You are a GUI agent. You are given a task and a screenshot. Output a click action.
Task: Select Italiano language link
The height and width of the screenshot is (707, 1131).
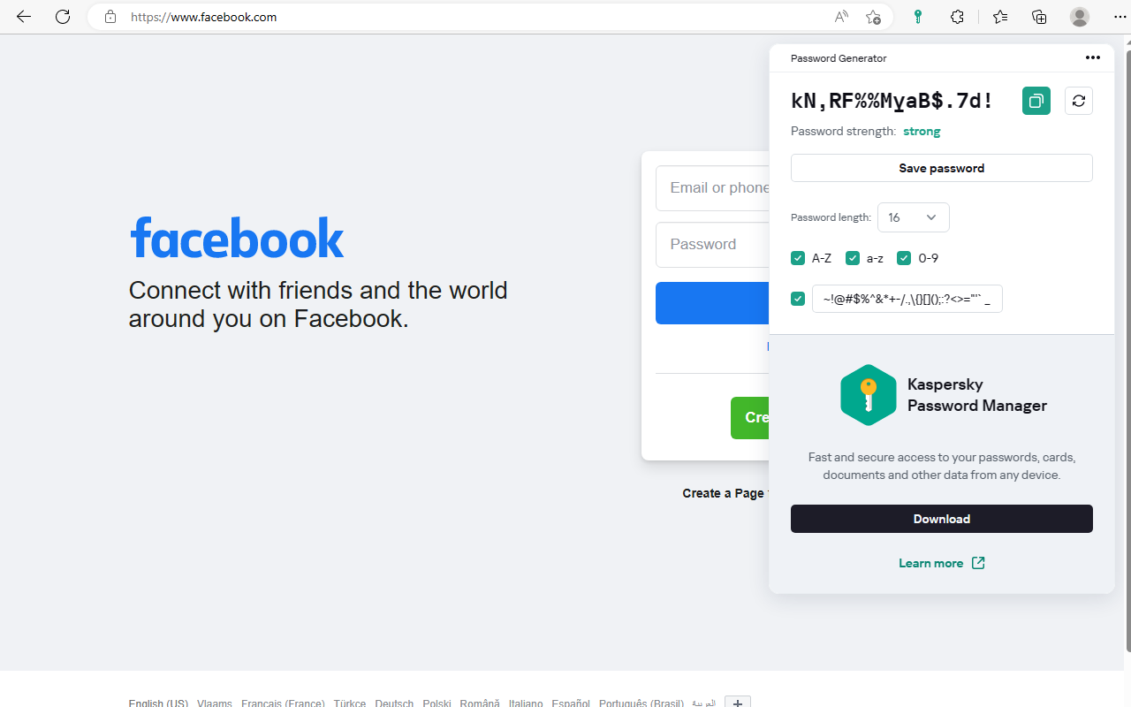pyautogui.click(x=526, y=703)
